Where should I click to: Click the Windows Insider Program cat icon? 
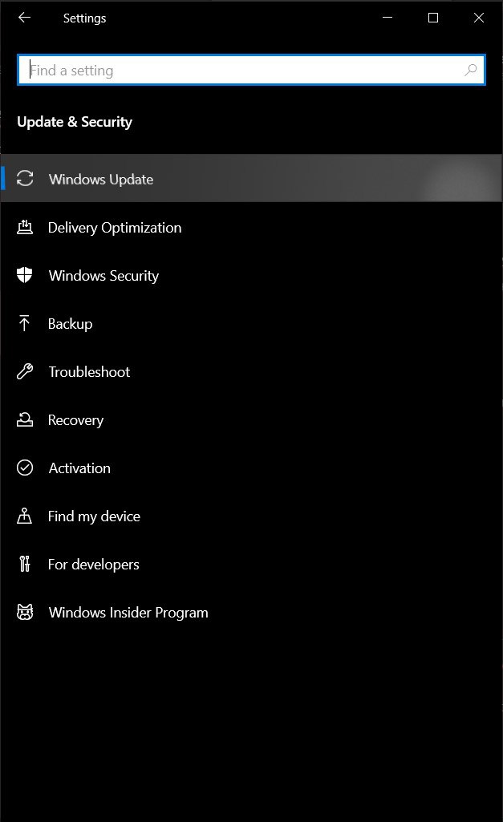coord(25,612)
